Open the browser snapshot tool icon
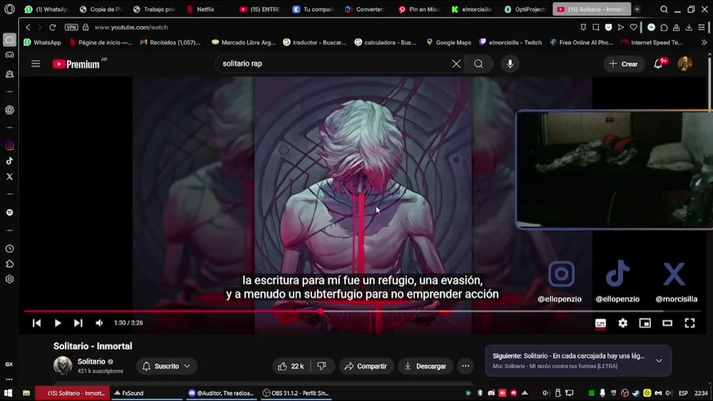Image resolution: width=713 pixels, height=401 pixels. point(595,27)
